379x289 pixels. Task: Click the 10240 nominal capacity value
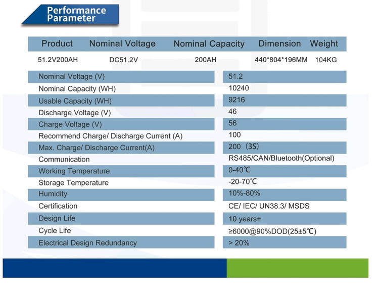coord(239,88)
